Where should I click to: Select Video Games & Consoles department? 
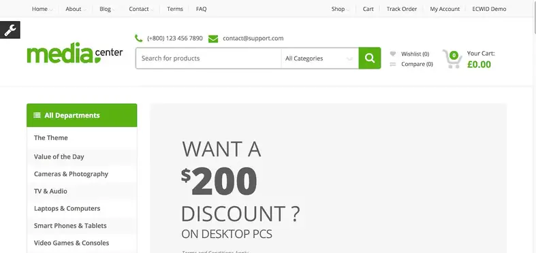pos(72,243)
